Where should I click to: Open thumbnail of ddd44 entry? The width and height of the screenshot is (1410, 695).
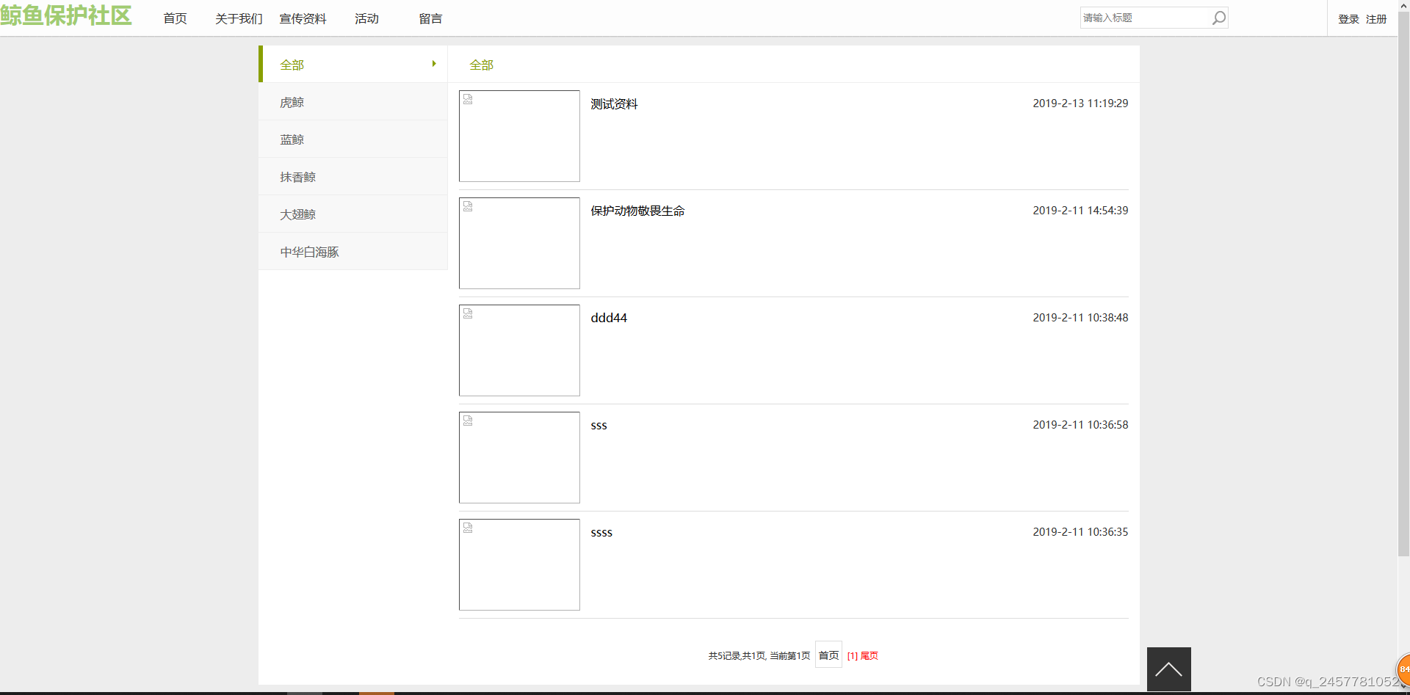click(519, 350)
